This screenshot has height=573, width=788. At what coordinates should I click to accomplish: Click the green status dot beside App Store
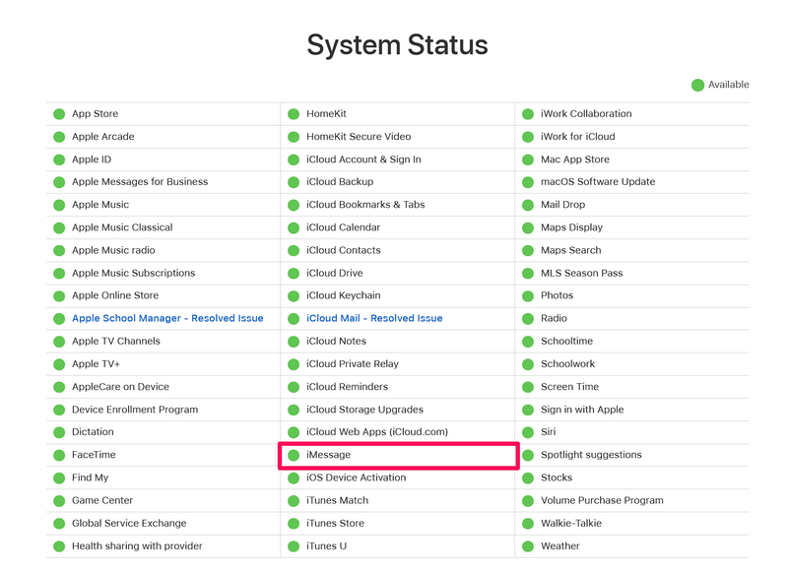59,114
